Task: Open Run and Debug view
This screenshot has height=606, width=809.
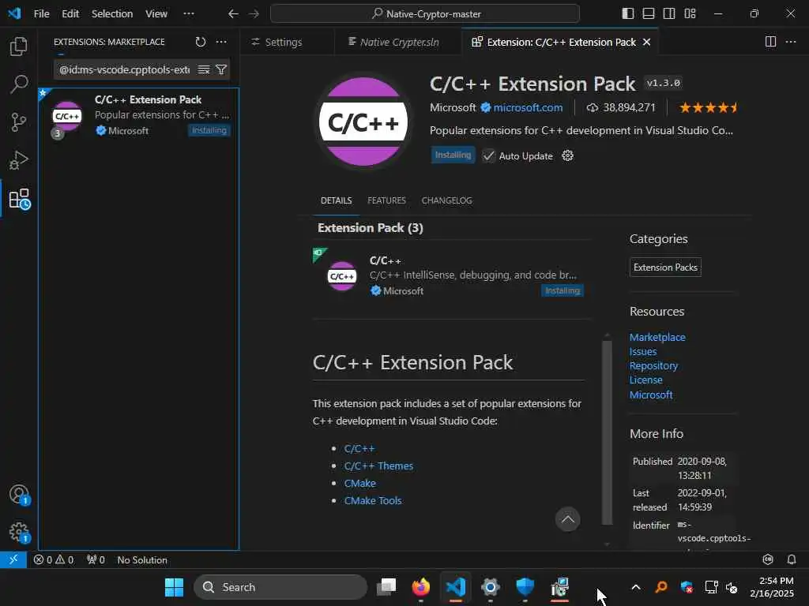Action: click(x=19, y=160)
